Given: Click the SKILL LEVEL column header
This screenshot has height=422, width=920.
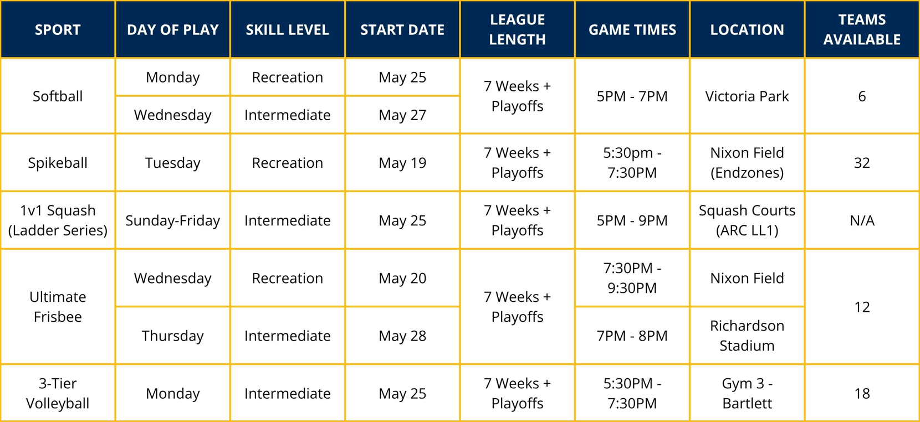Looking at the screenshot, I should (288, 29).
